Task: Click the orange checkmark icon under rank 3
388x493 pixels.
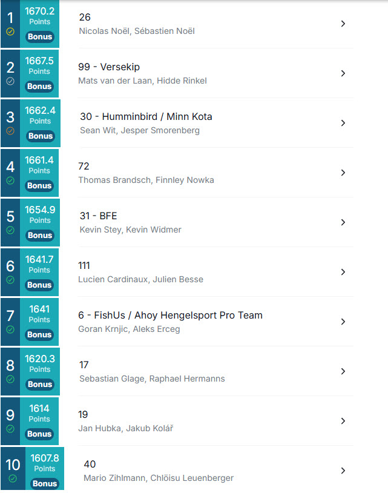Action: click(10, 131)
